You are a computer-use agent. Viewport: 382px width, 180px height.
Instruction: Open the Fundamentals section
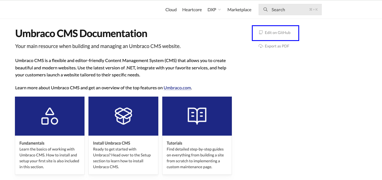(32, 143)
